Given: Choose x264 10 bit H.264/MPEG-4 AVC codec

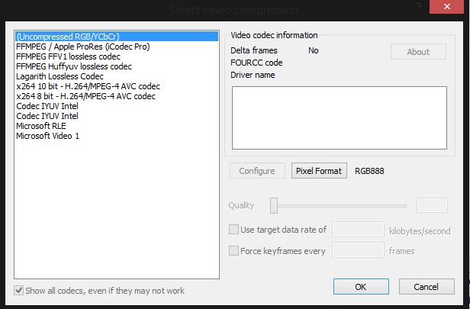Looking at the screenshot, I should pyautogui.click(x=88, y=86).
